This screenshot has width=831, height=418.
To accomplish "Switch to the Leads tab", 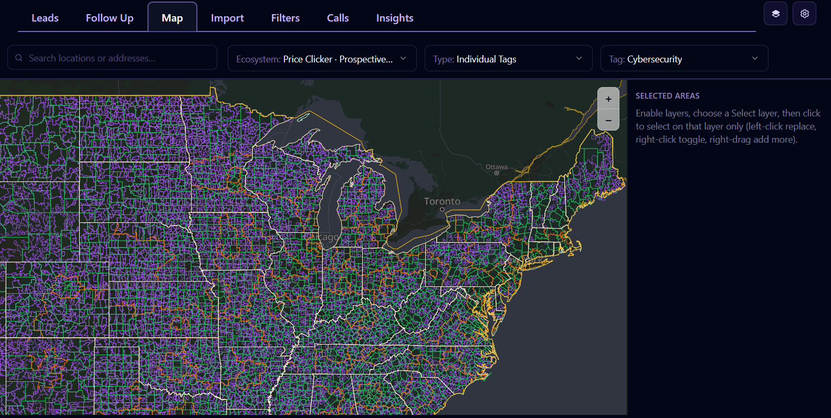I will pos(45,18).
